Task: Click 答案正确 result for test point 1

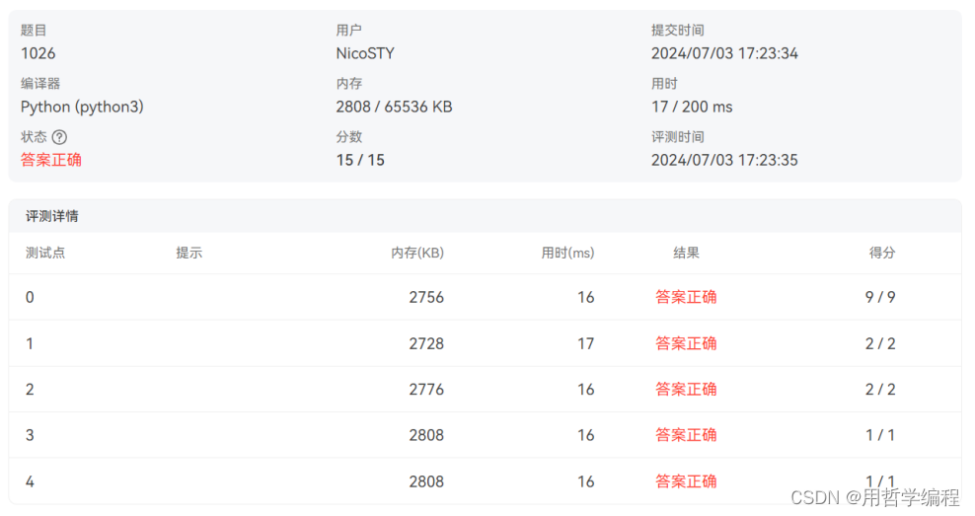Action: (x=686, y=343)
